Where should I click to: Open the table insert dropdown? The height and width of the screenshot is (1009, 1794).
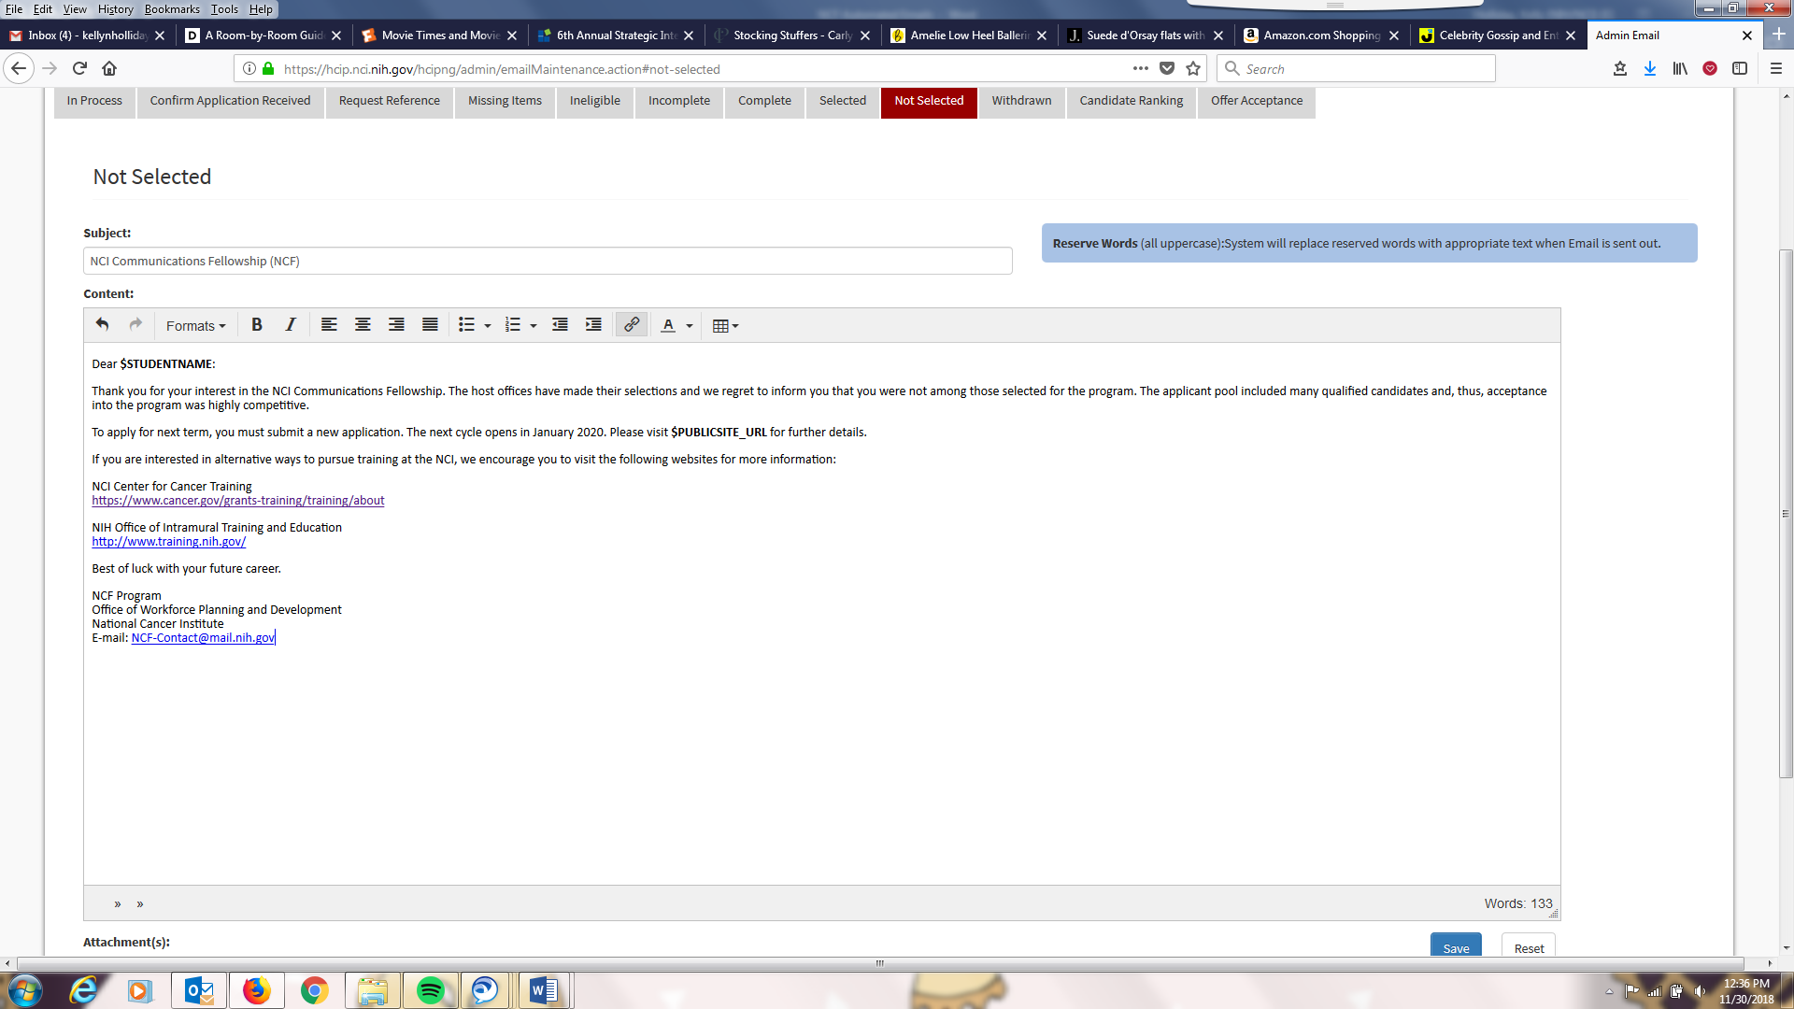pyautogui.click(x=725, y=326)
